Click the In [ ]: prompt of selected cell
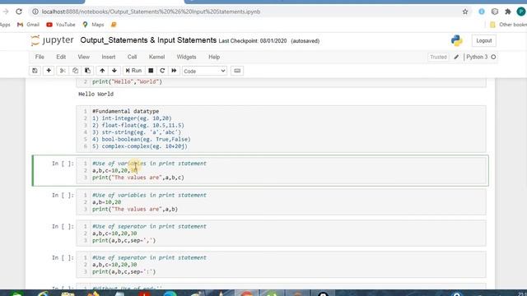527x296 pixels. (63, 164)
